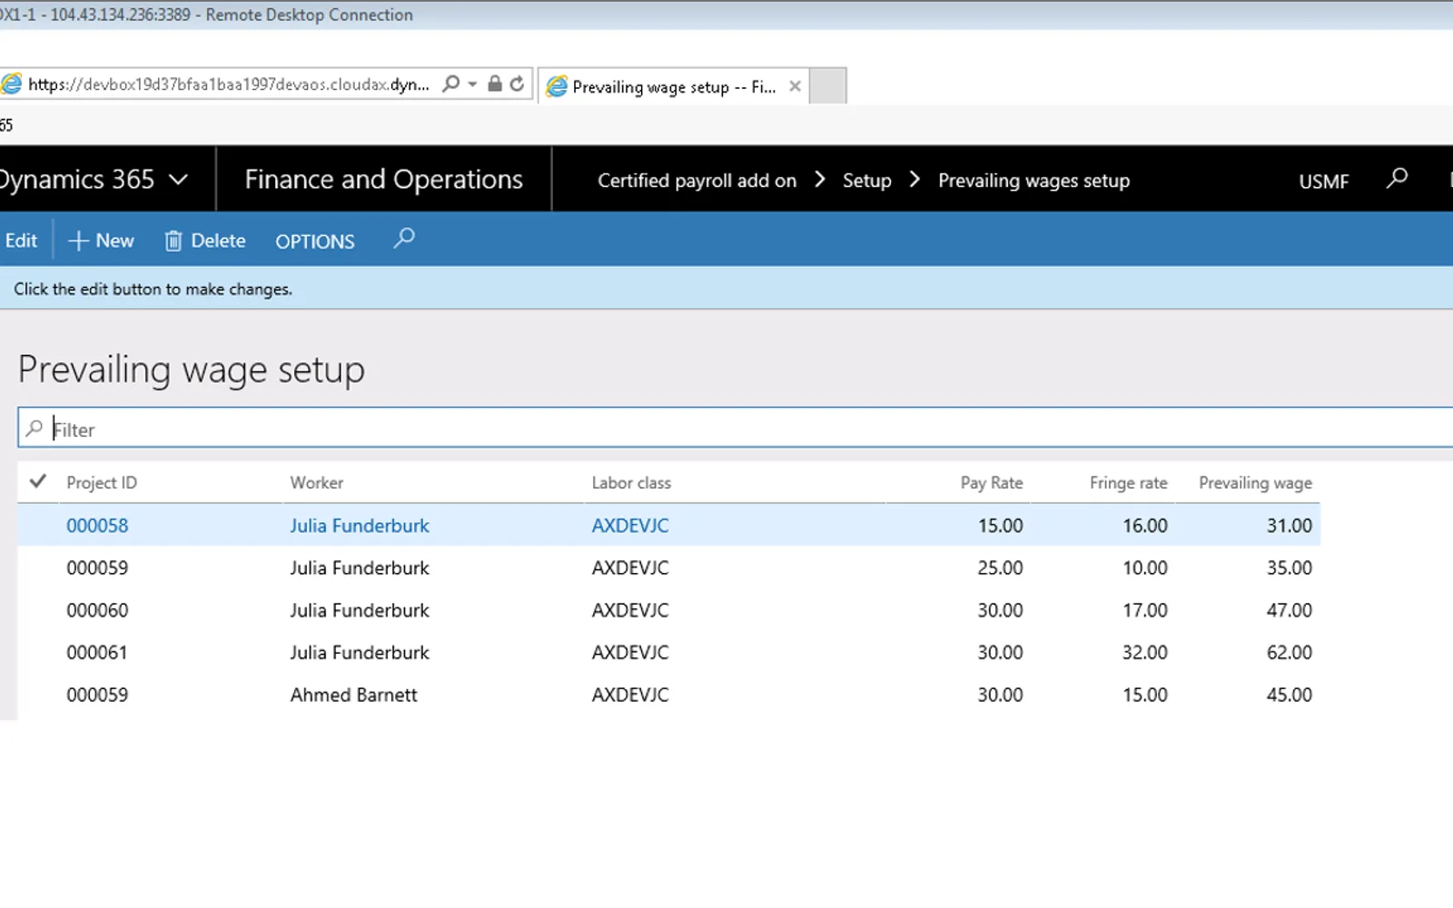Viewport: 1453px width, 908px height.
Task: Select the row for project 000061
Action: [x=668, y=653]
